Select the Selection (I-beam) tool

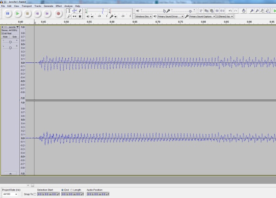pyautogui.click(x=69, y=11)
